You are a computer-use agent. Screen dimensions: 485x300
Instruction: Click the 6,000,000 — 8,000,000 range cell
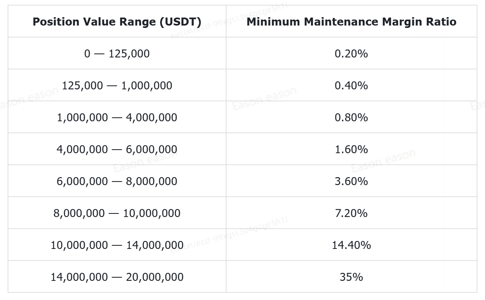tap(117, 181)
